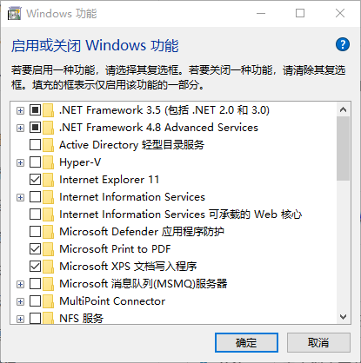Image resolution: width=361 pixels, height=363 pixels.
Task: Click the Internet Explorer 11 folder icon
Action: 49,180
